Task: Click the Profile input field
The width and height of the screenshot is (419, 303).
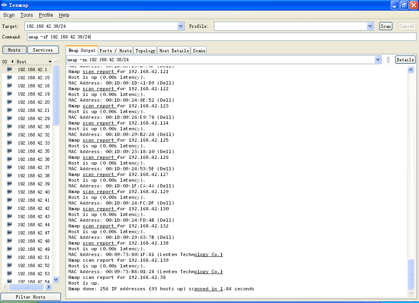Action: coord(291,26)
